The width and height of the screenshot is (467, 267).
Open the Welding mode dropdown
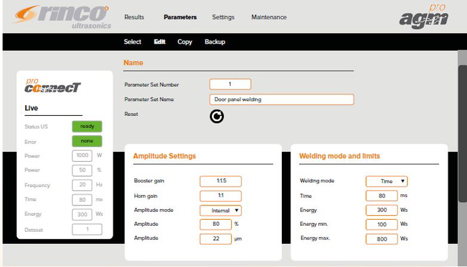386,181
